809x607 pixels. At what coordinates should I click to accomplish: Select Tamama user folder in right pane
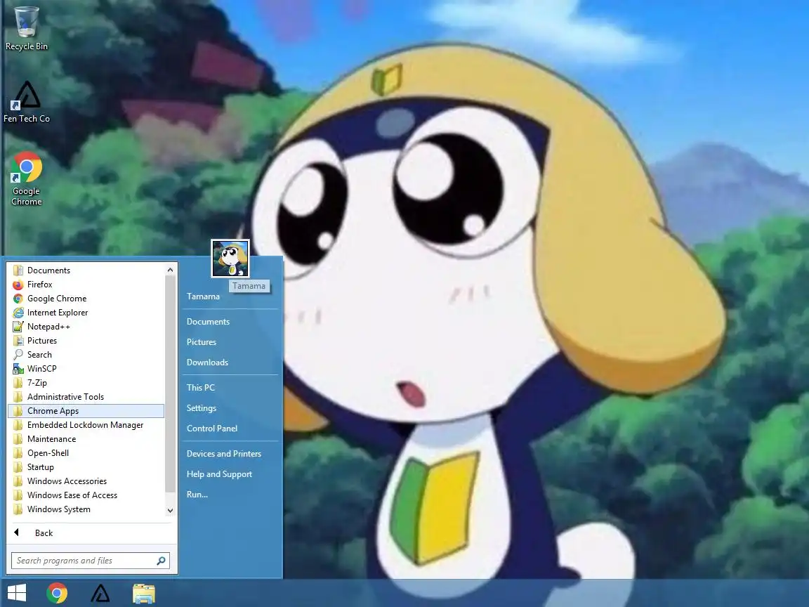point(203,296)
